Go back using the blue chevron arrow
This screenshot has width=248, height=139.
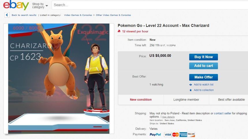coord(7,15)
